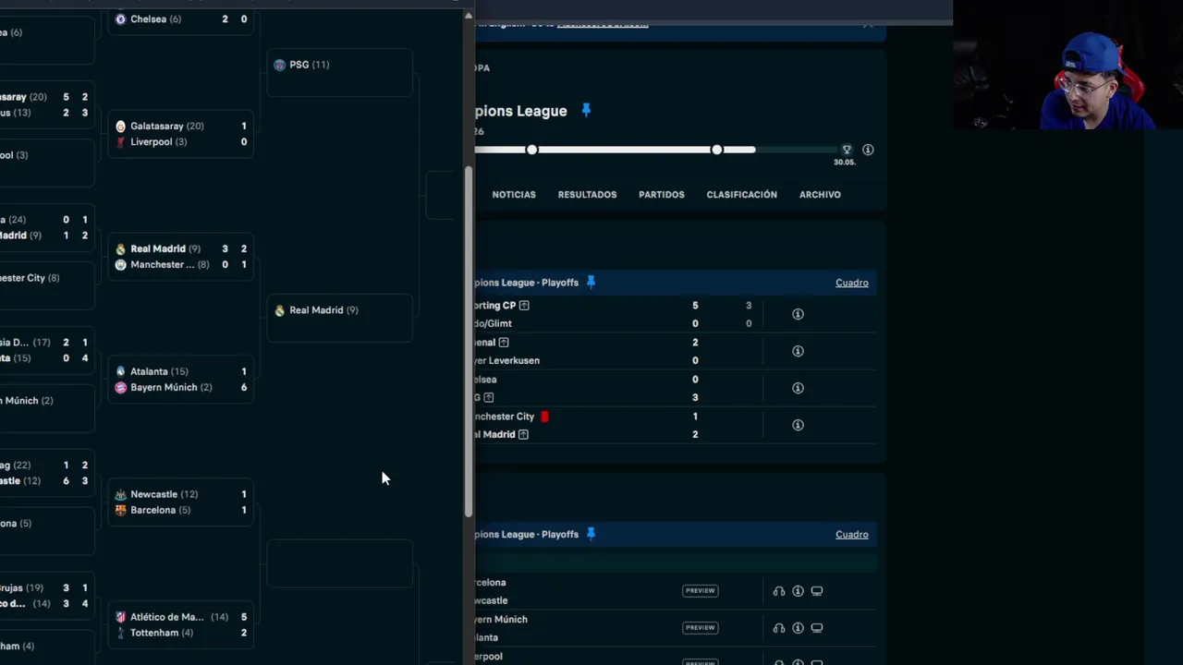The image size is (1183, 665).
Task: Click TV broadcast icon for Bayern Múnich vs Atalanta
Action: click(816, 628)
